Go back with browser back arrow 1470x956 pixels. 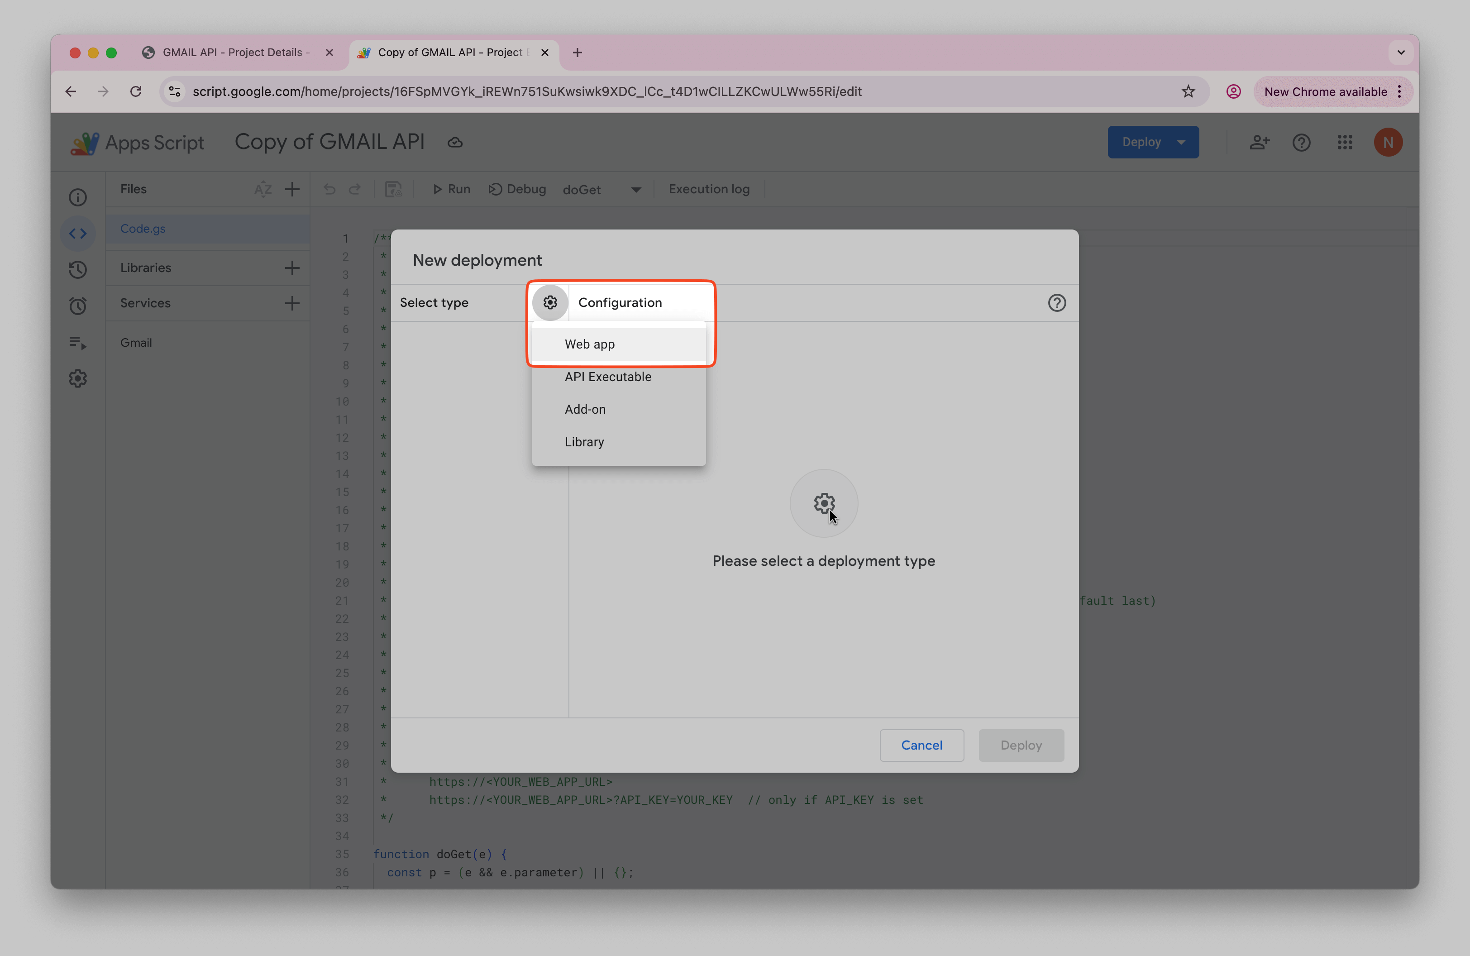click(71, 91)
